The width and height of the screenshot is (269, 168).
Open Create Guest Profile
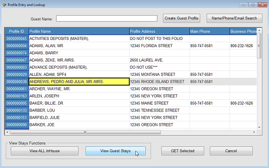[182, 18]
